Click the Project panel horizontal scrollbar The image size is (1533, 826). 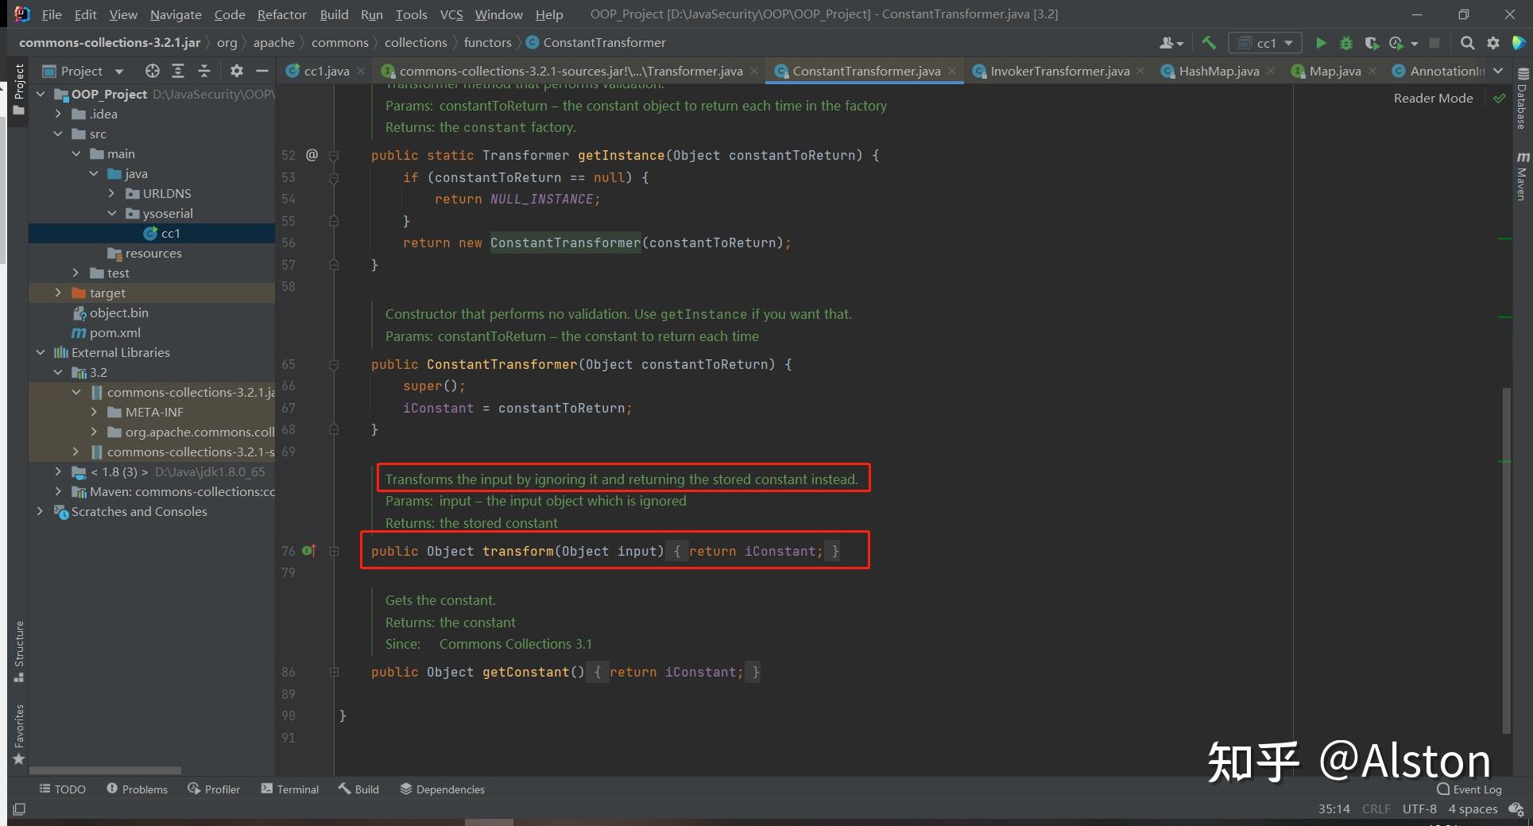(x=106, y=770)
